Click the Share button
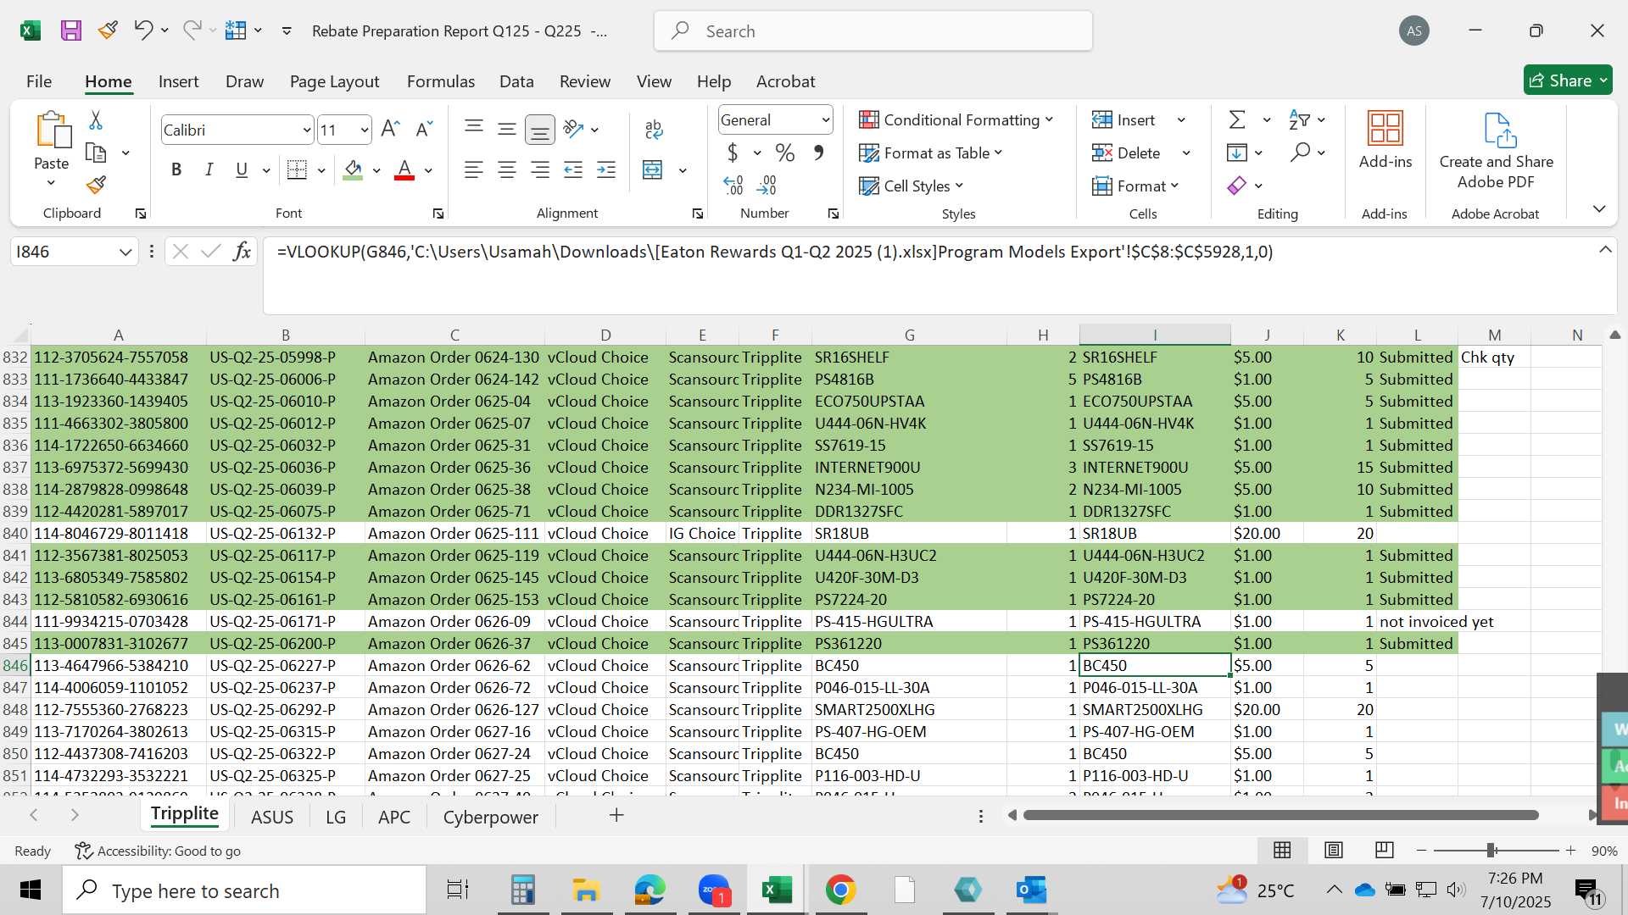The image size is (1628, 915). [1568, 80]
